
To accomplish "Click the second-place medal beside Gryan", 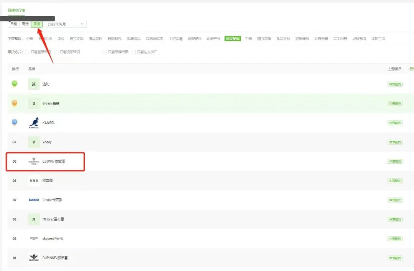I will [15, 103].
